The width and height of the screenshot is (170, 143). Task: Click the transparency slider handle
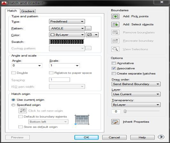click(125, 111)
